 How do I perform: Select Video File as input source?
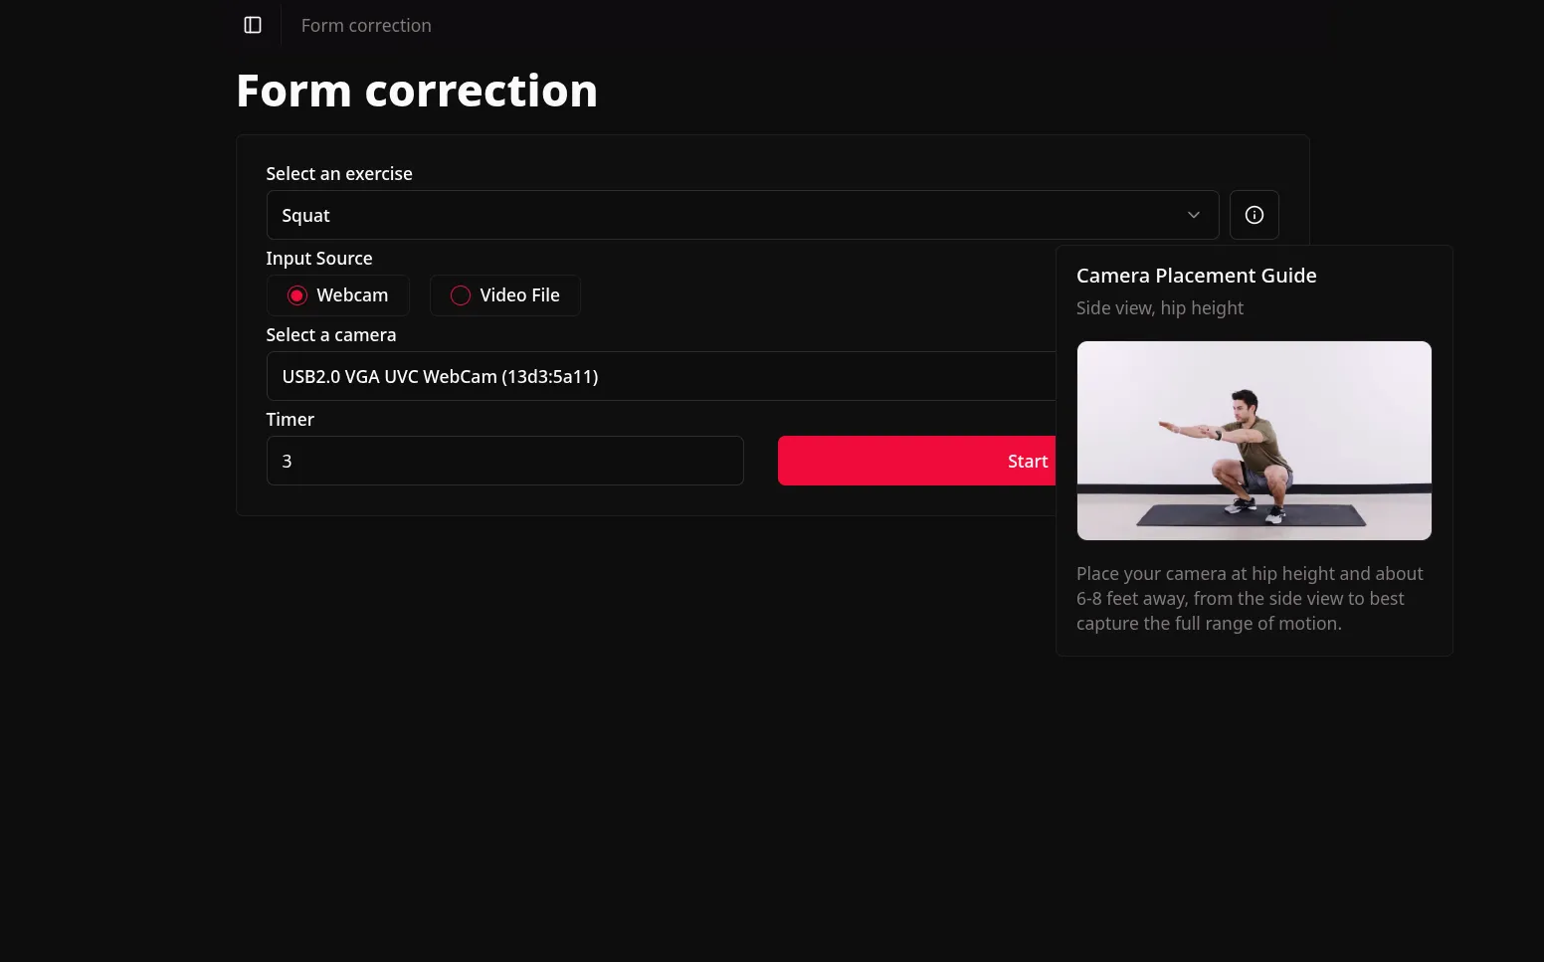(504, 294)
